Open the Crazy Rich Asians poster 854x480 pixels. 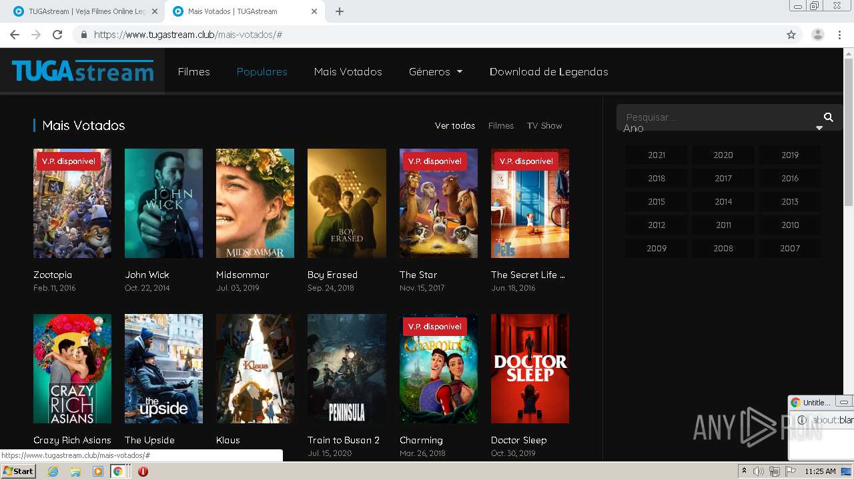pyautogui.click(x=72, y=369)
